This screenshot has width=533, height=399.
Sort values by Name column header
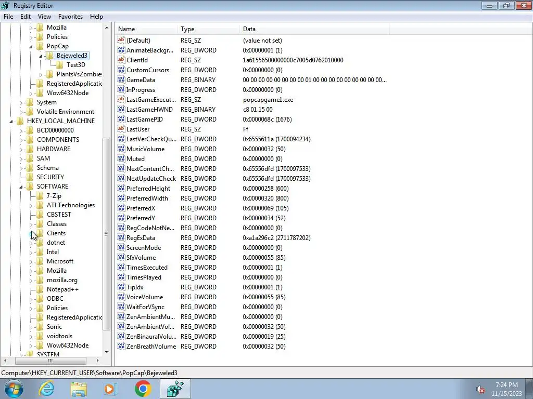(146, 29)
